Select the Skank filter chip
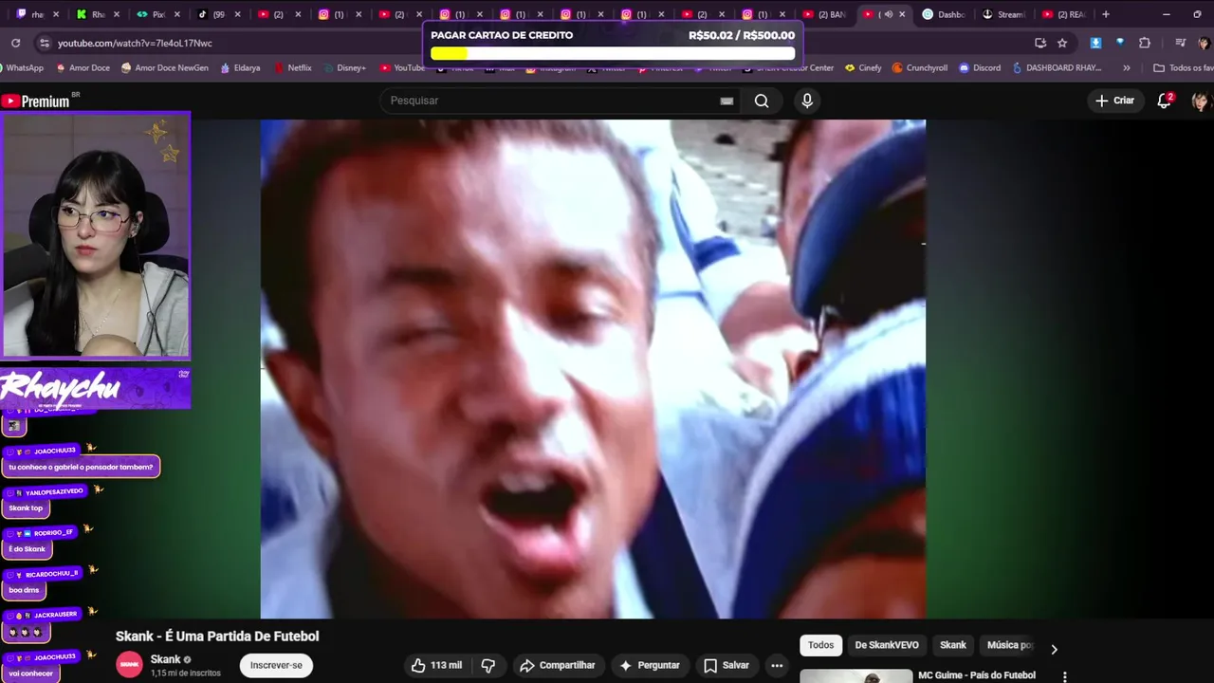Viewport: 1214px width, 683px height. pos(953,645)
